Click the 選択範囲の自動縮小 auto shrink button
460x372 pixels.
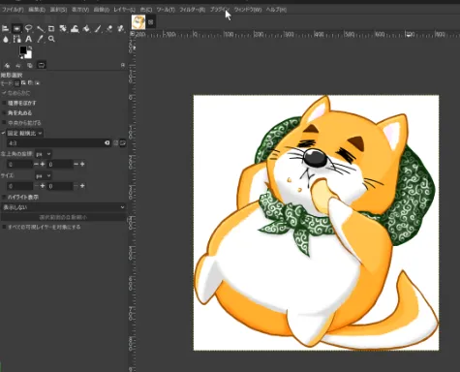click(63, 217)
